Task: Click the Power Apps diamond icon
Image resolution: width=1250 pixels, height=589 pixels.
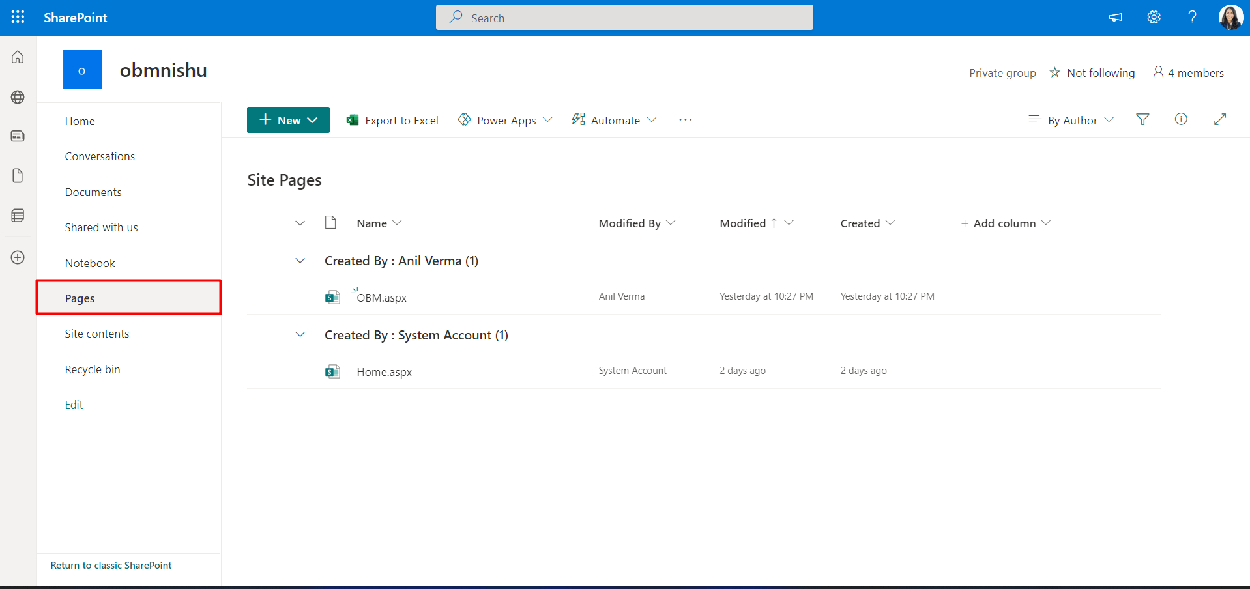Action: [x=464, y=119]
